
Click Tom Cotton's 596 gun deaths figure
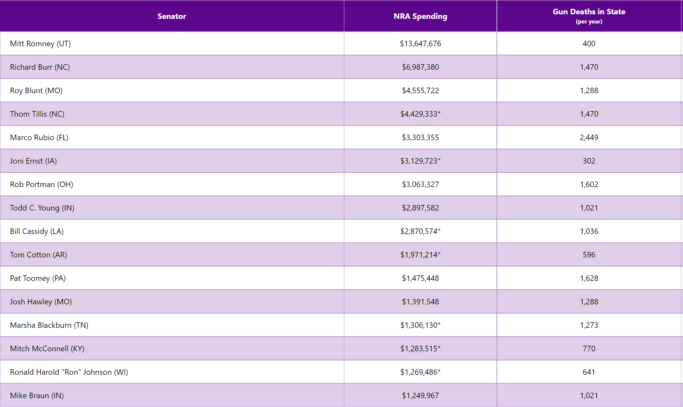pyautogui.click(x=589, y=255)
